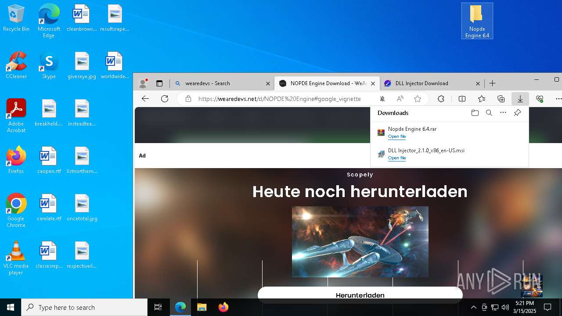The width and height of the screenshot is (562, 316).
Task: Open Browser essentials heart icon
Action: coord(540,99)
